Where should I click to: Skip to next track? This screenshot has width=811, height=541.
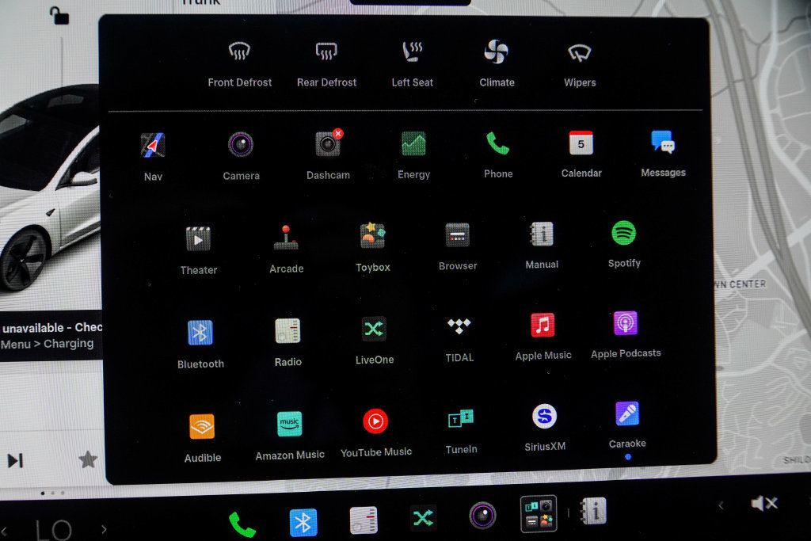[16, 460]
